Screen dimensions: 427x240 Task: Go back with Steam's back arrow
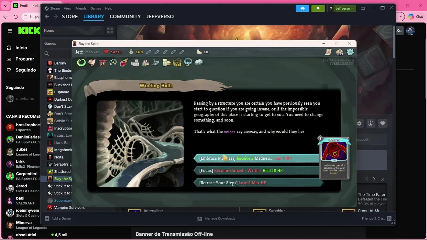[47, 16]
